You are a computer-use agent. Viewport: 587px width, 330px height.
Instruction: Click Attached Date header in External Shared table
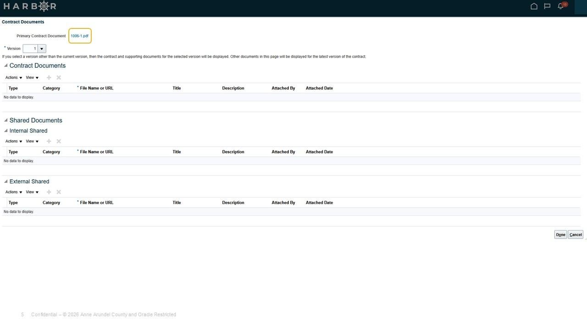tap(319, 203)
